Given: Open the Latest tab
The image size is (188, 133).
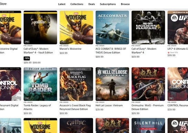Looking at the screenshot, I should pyautogui.click(x=62, y=4).
